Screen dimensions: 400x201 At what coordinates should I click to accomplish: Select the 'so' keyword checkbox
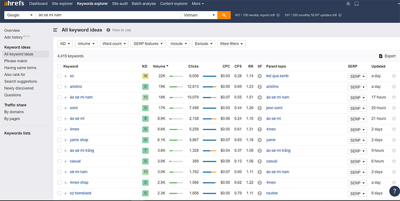pos(59,76)
